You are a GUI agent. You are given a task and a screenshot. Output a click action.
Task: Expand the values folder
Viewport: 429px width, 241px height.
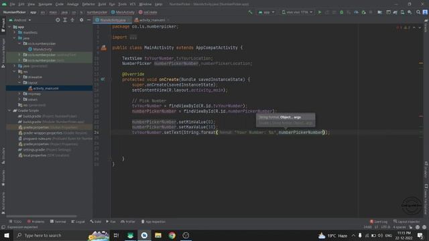tap(19, 100)
